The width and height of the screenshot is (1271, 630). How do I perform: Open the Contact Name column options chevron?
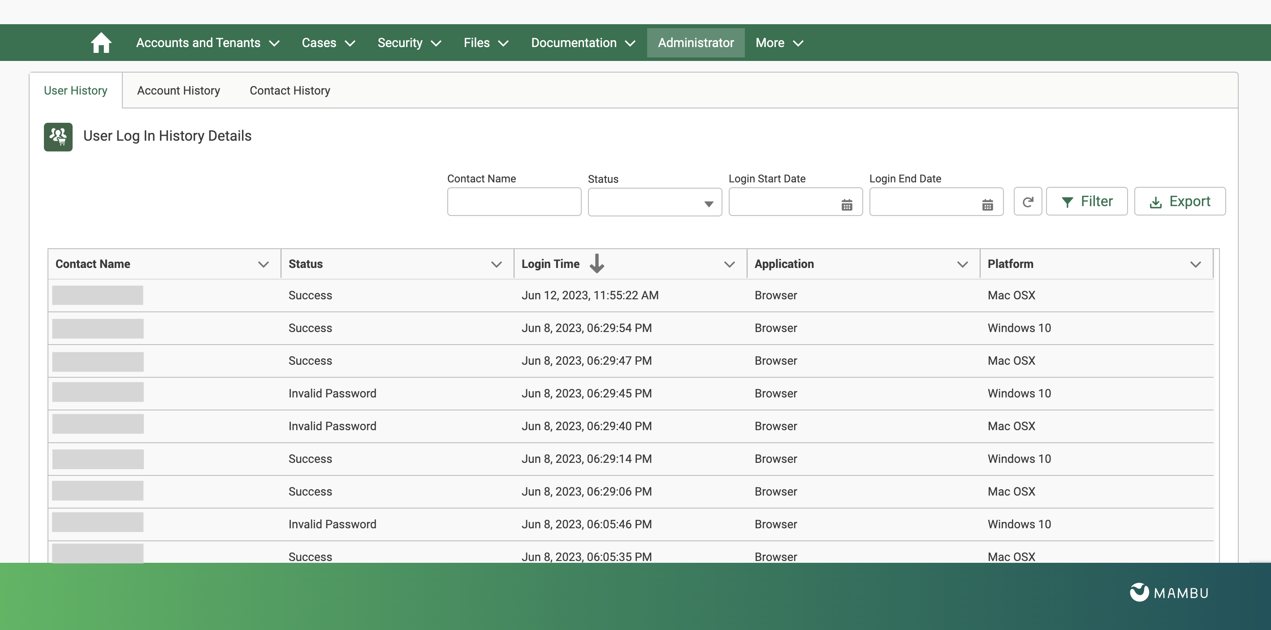tap(263, 264)
